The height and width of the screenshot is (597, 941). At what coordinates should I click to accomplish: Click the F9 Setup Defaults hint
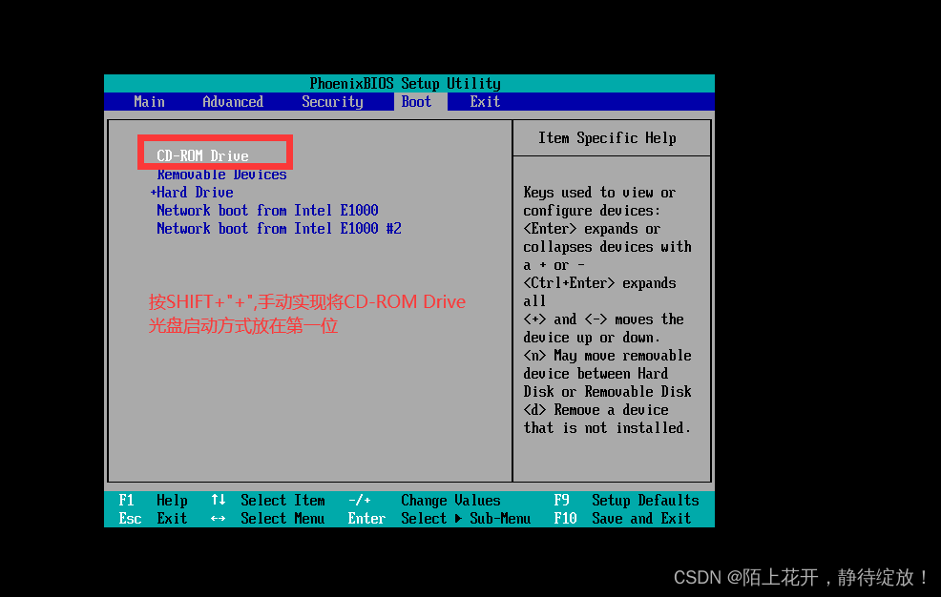(x=626, y=500)
